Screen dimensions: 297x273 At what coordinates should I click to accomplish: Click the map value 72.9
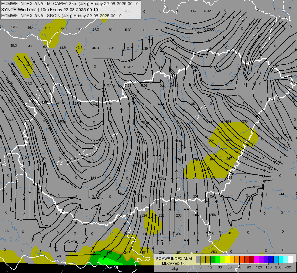(63, 29)
